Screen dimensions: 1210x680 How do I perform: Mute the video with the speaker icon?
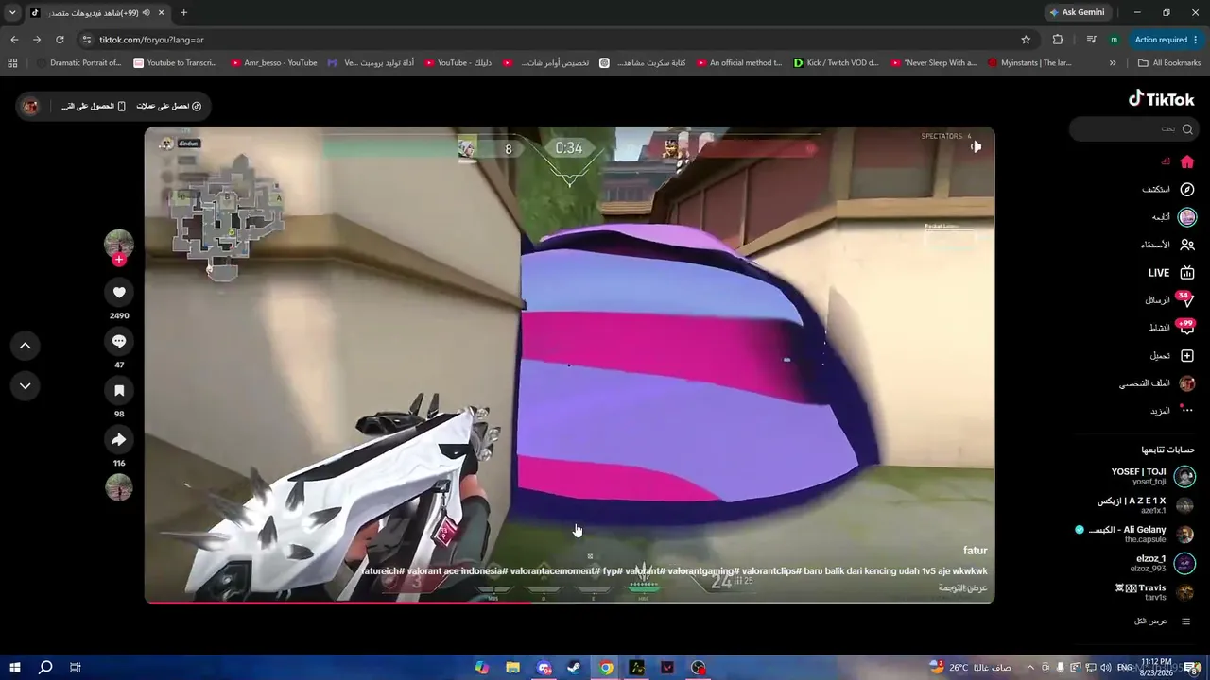[x=976, y=146]
